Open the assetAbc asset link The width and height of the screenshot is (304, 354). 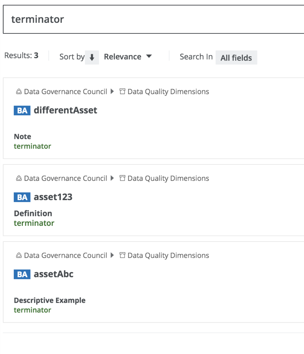pos(53,274)
